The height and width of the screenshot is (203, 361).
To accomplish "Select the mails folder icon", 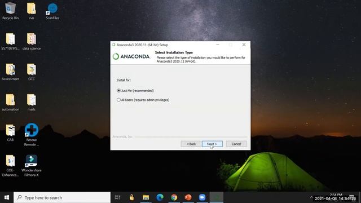I will coord(32,103).
